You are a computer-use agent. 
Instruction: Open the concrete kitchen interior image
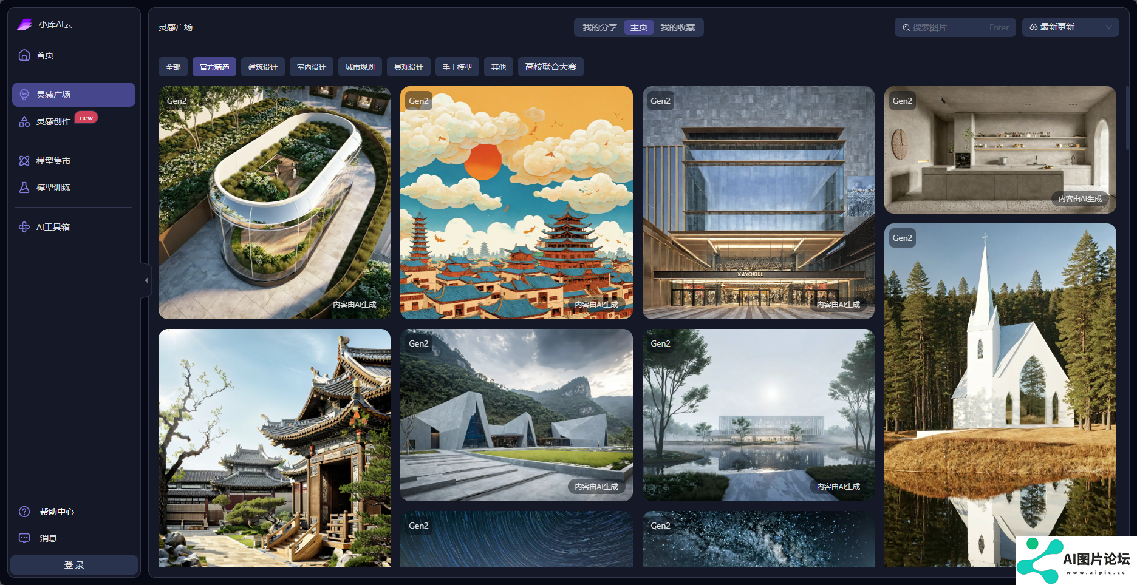(x=1000, y=150)
